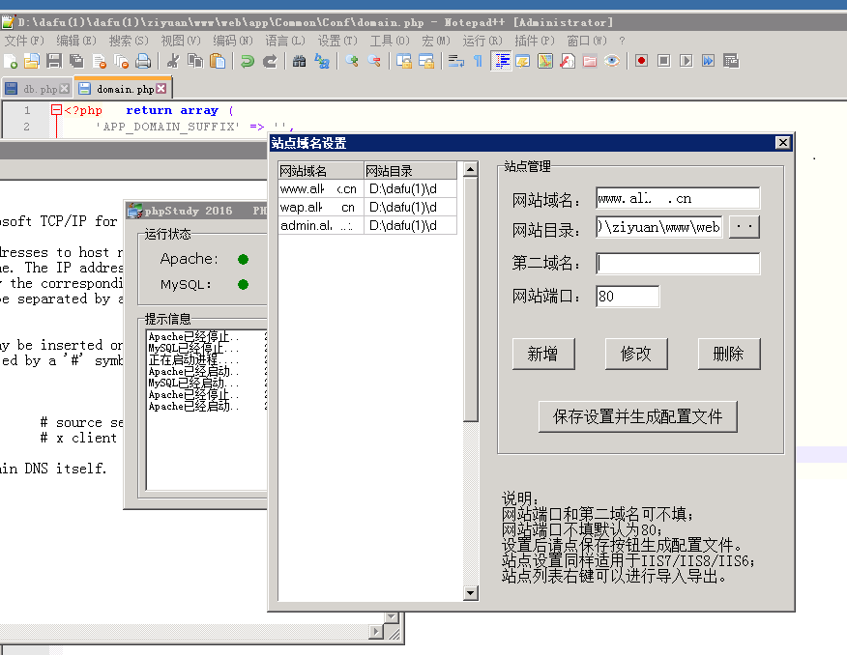Click the 网站端口 field showing 80
The image size is (847, 655).
point(628,297)
